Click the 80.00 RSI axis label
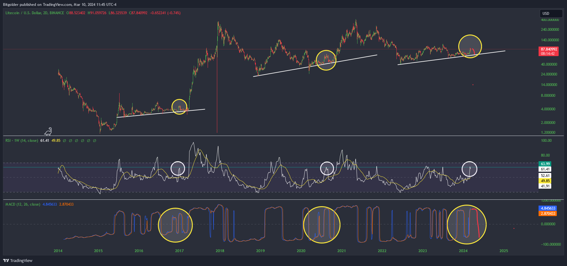This screenshot has height=266, width=567. tap(545, 155)
